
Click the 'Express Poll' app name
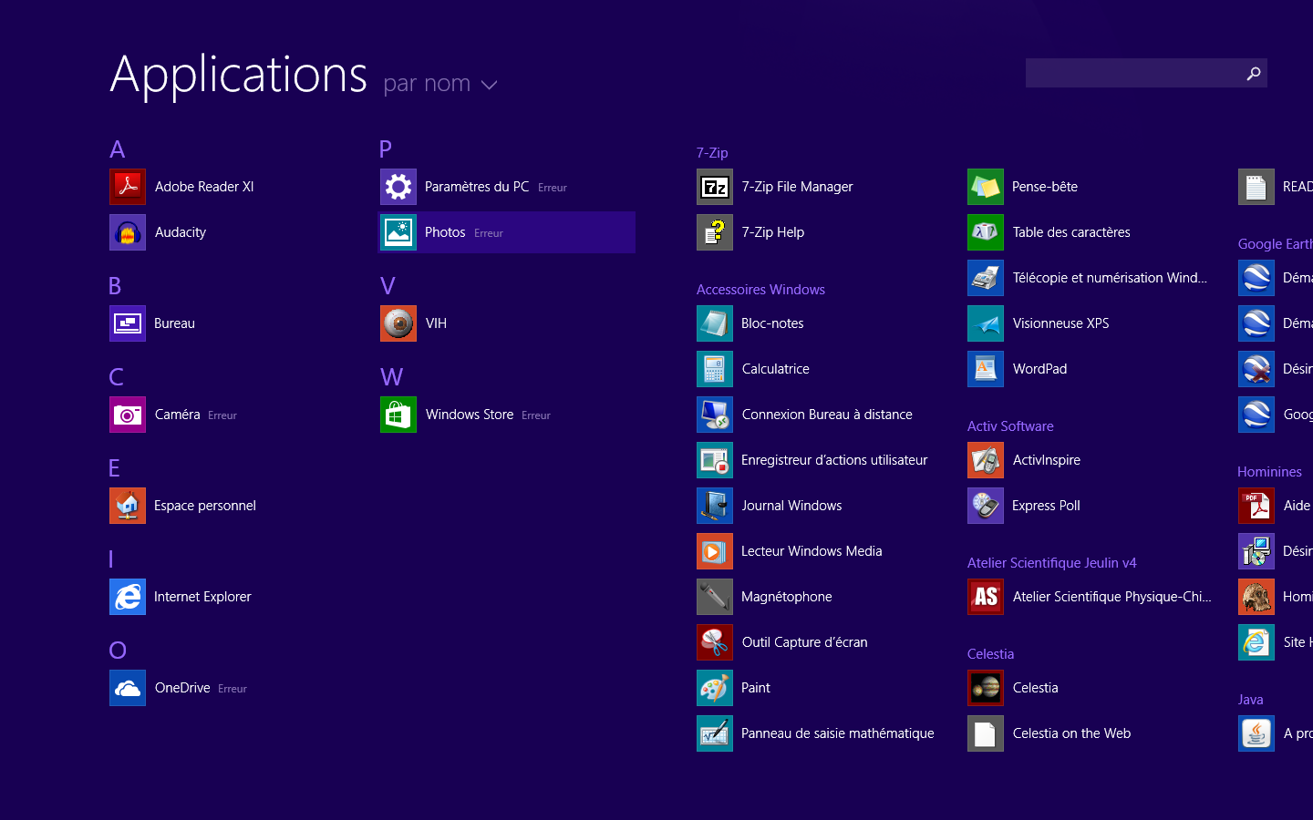(1046, 506)
